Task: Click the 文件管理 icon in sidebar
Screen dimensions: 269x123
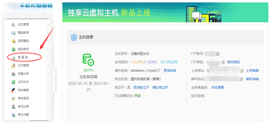Action: 13,66
